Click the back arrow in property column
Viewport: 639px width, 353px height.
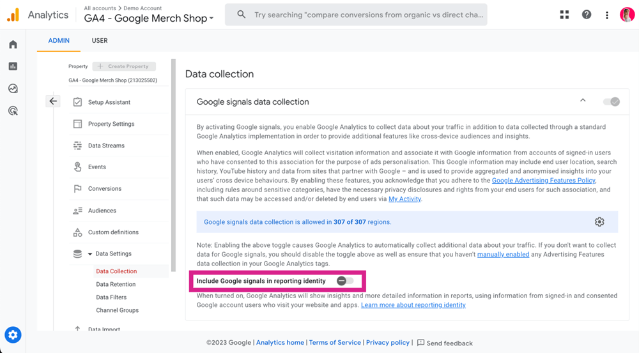coord(53,101)
